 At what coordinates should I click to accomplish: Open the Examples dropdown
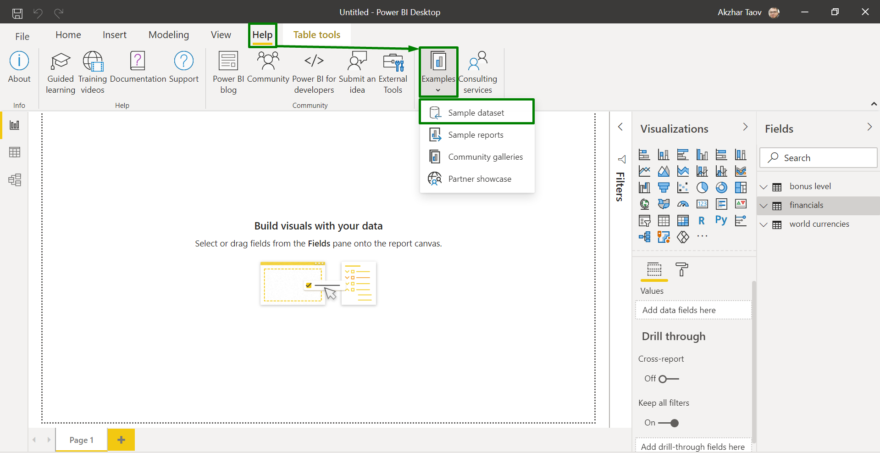tap(438, 72)
